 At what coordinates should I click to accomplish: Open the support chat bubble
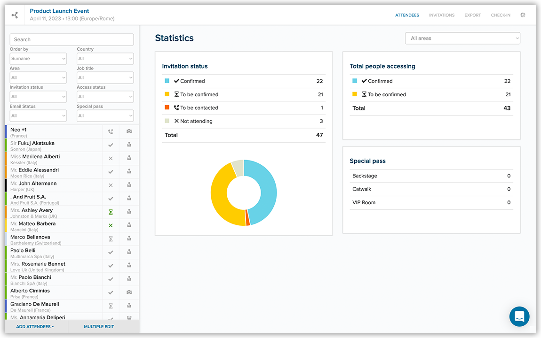click(519, 317)
